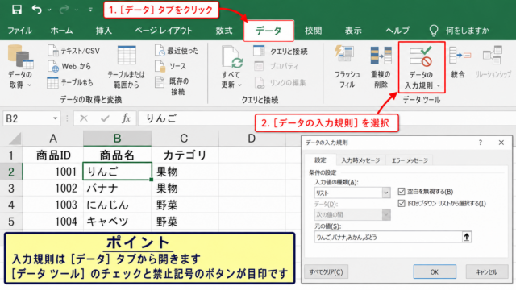
Task: Click the lightbulb 何をしますか search box
Action: (x=460, y=31)
